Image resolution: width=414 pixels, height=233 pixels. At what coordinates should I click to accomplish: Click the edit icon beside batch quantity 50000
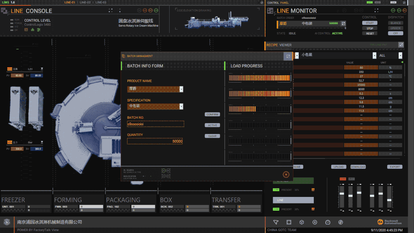pos(343,23)
